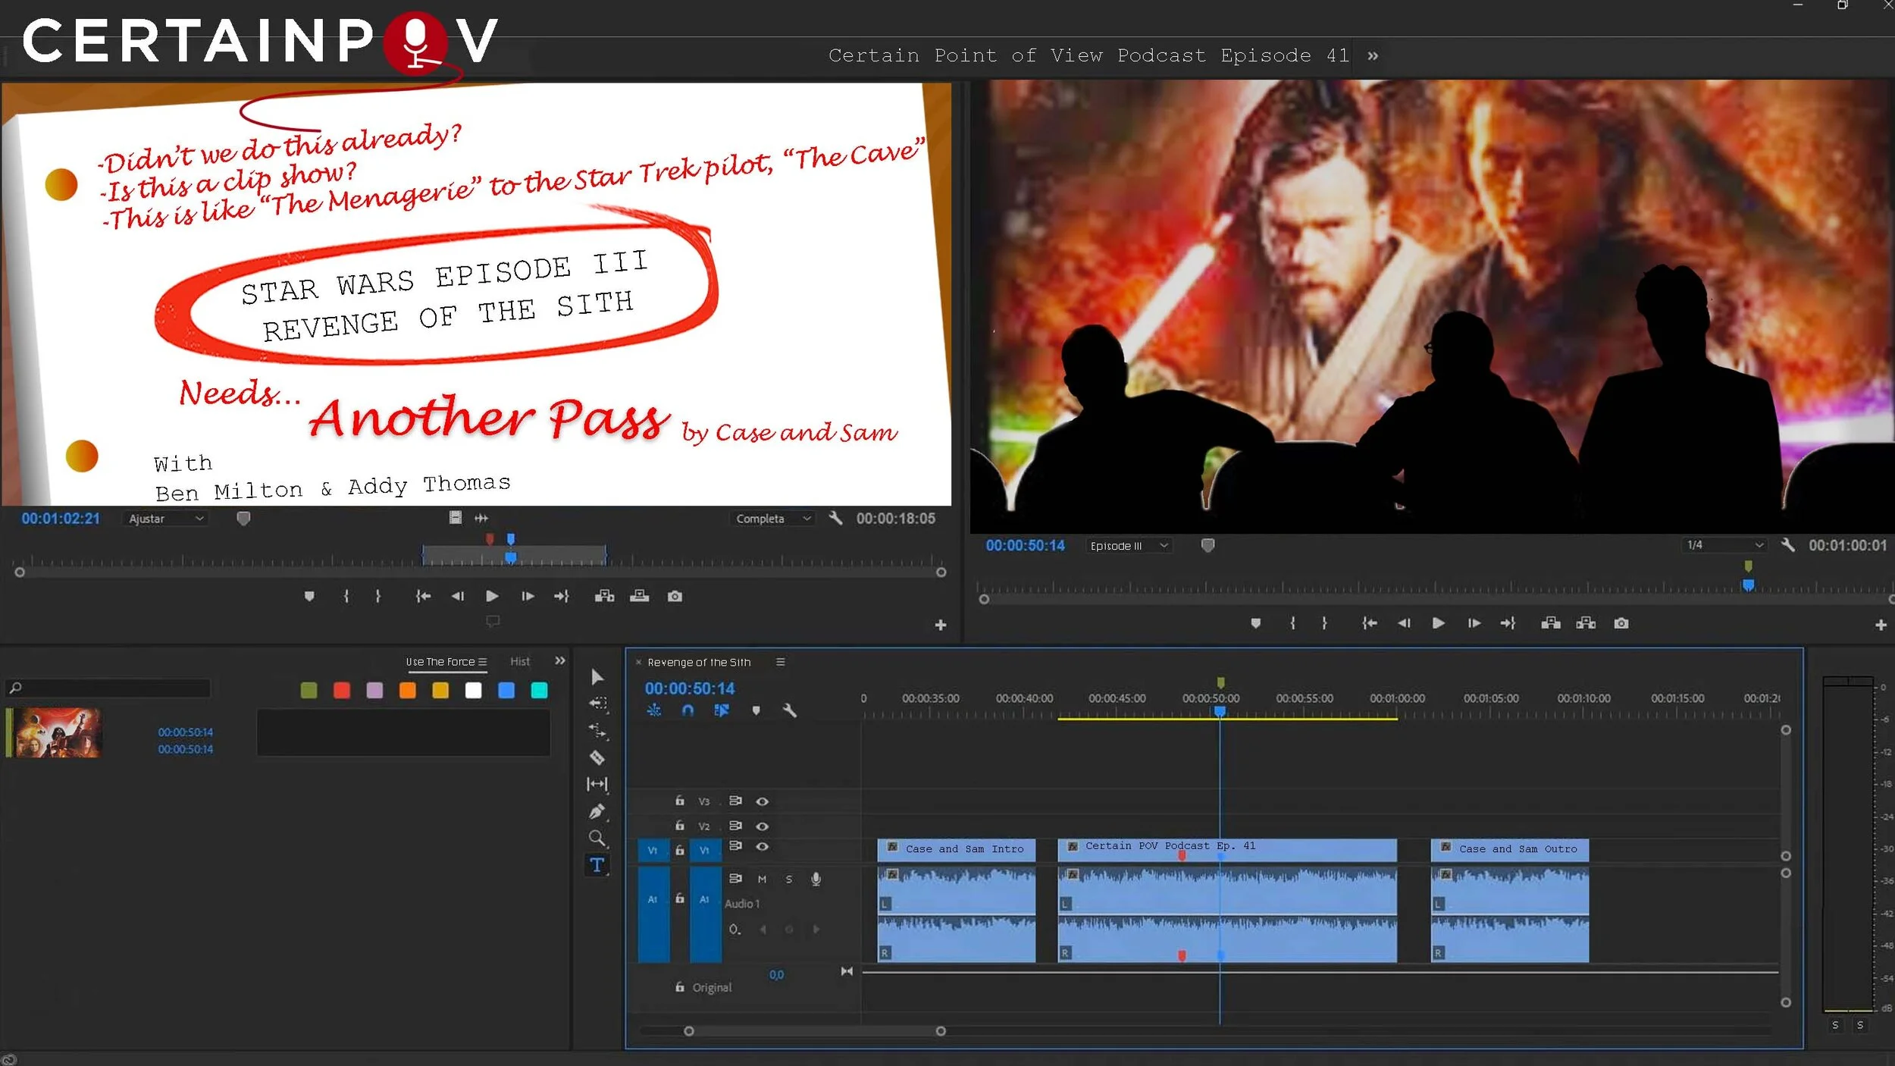This screenshot has height=1066, width=1895.
Task: Mute Audio 1 track with M
Action: (x=762, y=879)
